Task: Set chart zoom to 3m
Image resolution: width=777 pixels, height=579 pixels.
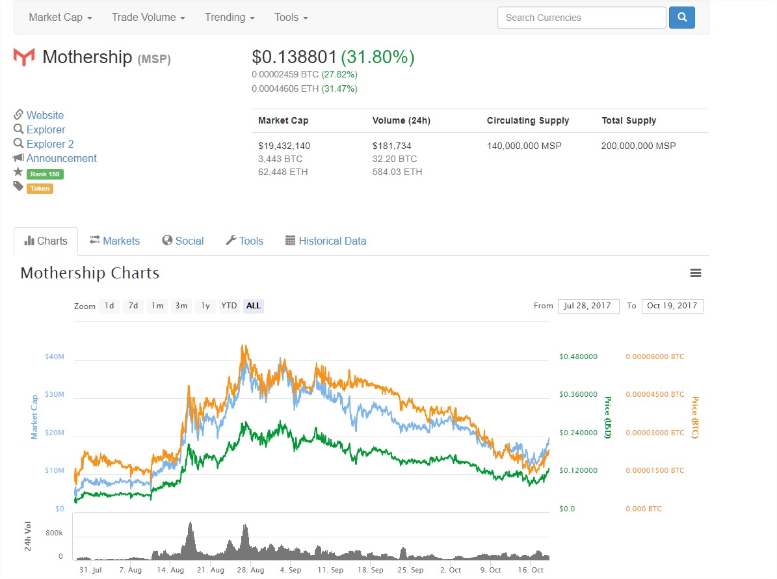Action: coord(181,306)
